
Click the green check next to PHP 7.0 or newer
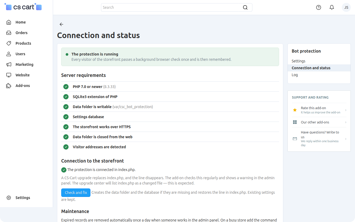click(x=66, y=87)
